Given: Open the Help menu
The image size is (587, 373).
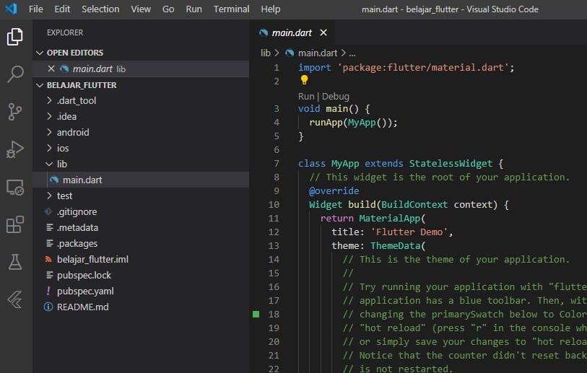Looking at the screenshot, I should 270,9.
